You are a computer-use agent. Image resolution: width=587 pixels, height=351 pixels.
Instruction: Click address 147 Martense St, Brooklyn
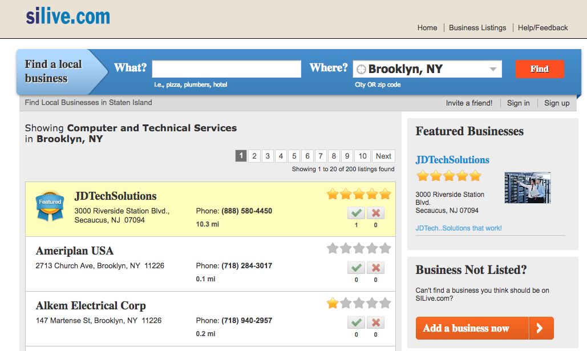pos(99,320)
